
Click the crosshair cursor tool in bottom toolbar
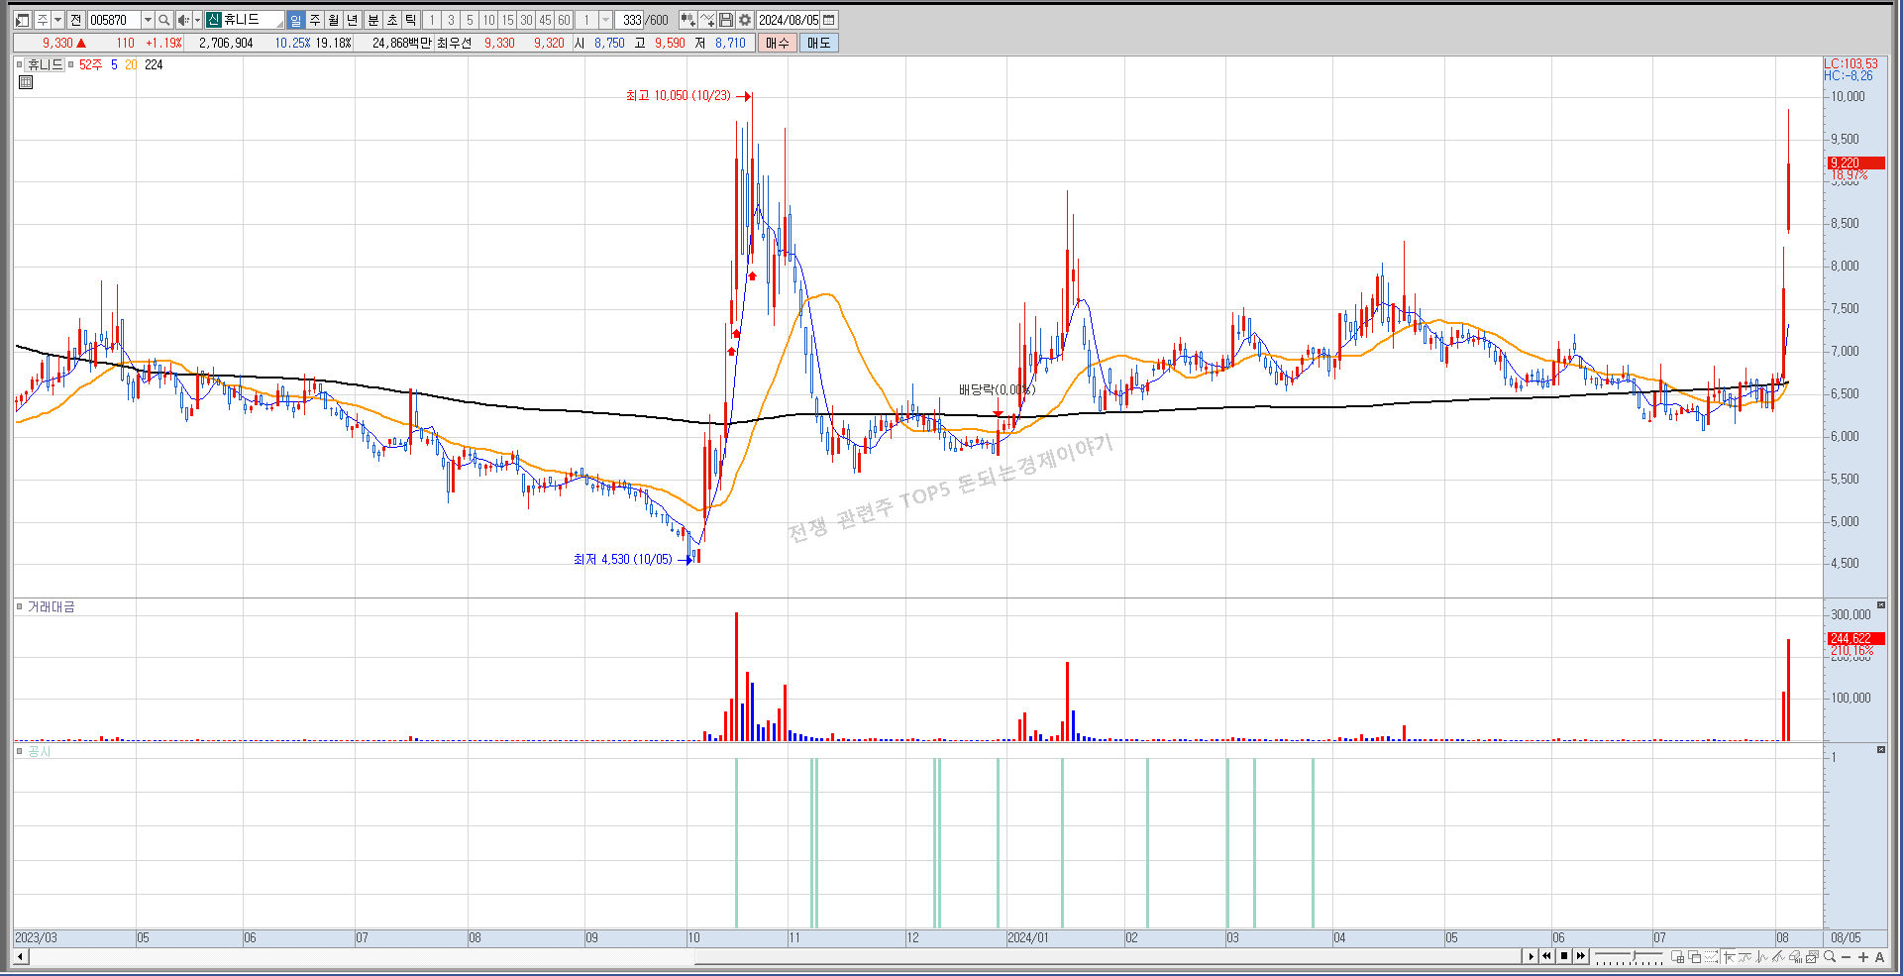pyautogui.click(x=1729, y=956)
